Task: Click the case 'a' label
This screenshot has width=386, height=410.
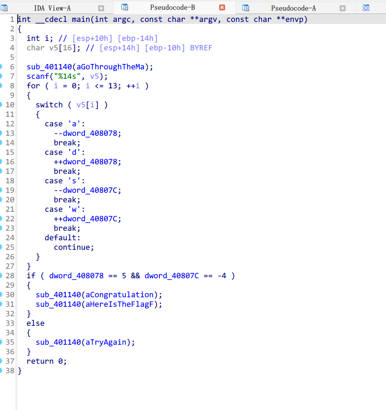Action: click(x=64, y=124)
